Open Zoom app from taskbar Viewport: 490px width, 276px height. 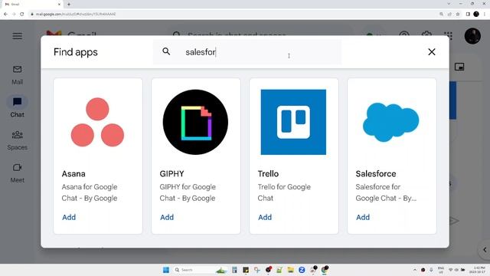coord(302,270)
